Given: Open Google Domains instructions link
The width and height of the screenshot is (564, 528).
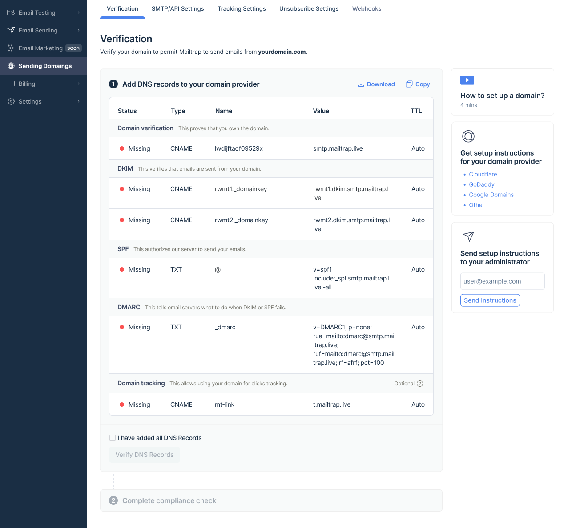Looking at the screenshot, I should coord(491,195).
